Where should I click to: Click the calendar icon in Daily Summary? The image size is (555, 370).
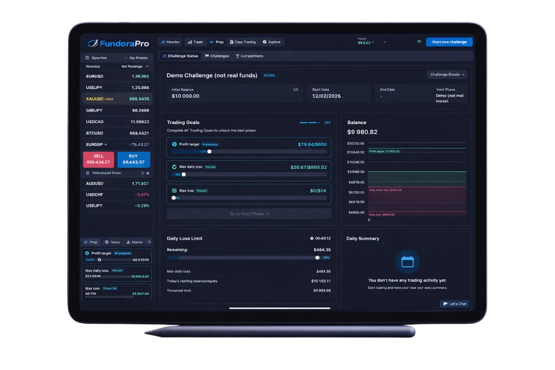coord(408,262)
